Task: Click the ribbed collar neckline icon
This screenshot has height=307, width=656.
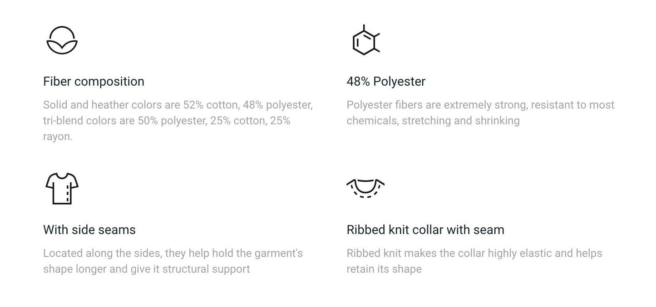Action: (x=365, y=188)
